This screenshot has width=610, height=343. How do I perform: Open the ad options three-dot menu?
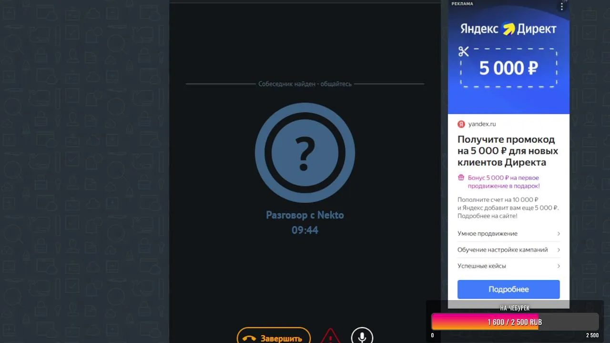click(562, 6)
